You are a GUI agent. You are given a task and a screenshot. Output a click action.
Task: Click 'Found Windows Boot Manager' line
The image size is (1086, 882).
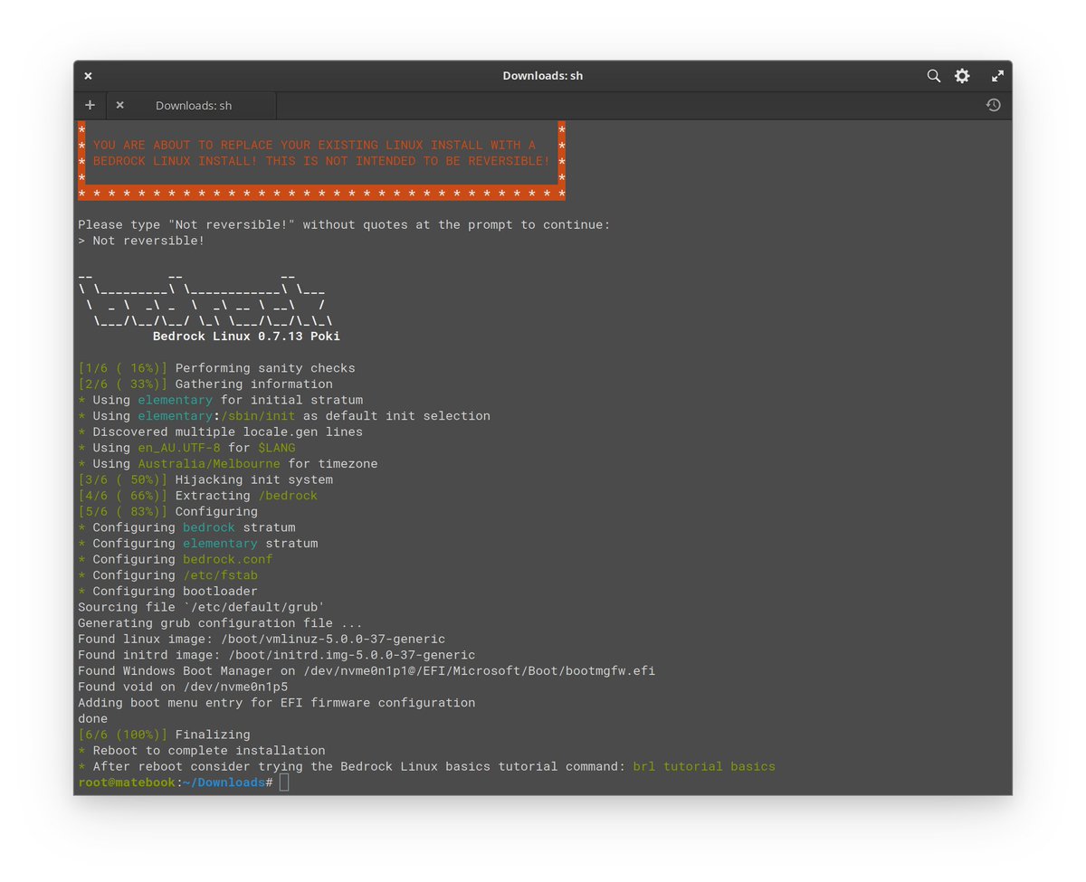(x=367, y=670)
